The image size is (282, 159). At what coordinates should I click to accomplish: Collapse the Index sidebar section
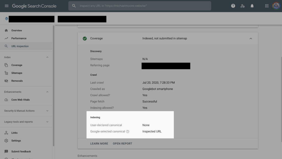[47, 57]
